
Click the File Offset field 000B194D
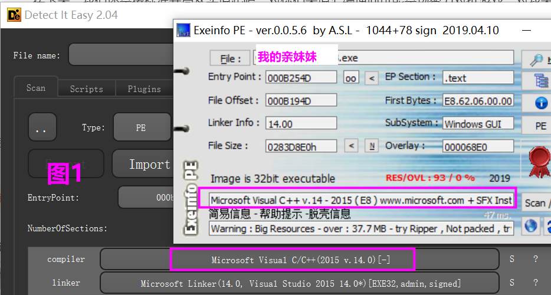[x=301, y=100]
